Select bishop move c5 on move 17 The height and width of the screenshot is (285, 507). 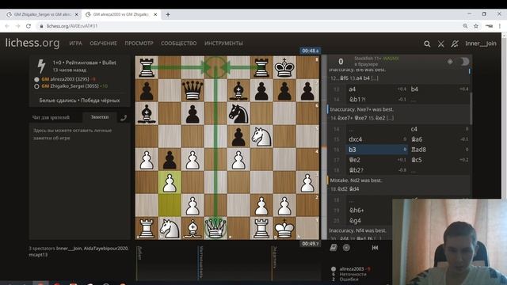point(439,160)
